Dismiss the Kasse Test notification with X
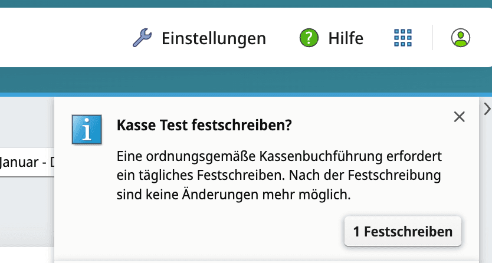Viewport: 492px width, 263px height. point(460,117)
